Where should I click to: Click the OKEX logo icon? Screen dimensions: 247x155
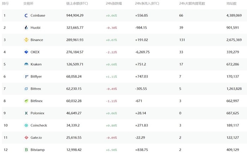[x=26, y=52]
